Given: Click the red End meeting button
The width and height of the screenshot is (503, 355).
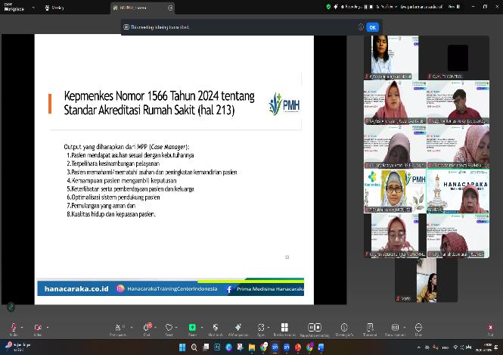Looking at the screenshot, I should coord(490,329).
